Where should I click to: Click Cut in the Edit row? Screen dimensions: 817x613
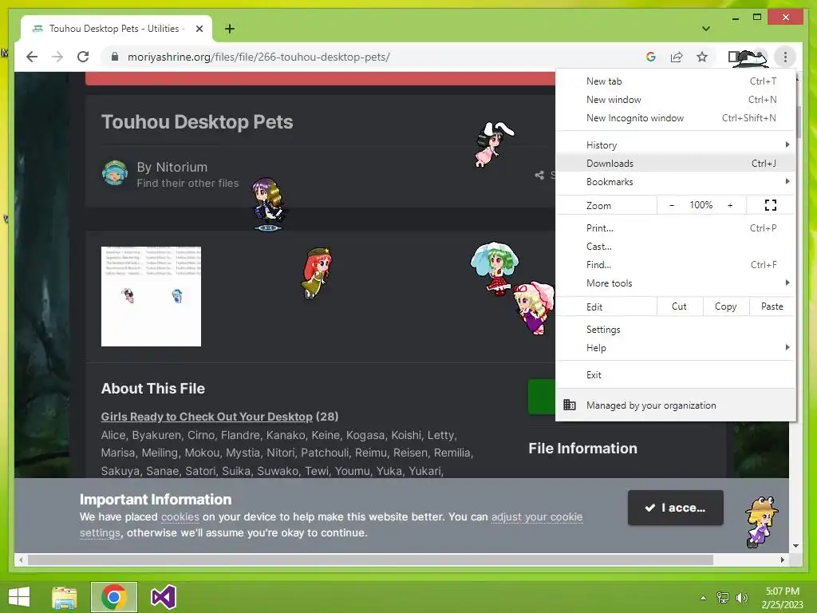click(x=680, y=306)
